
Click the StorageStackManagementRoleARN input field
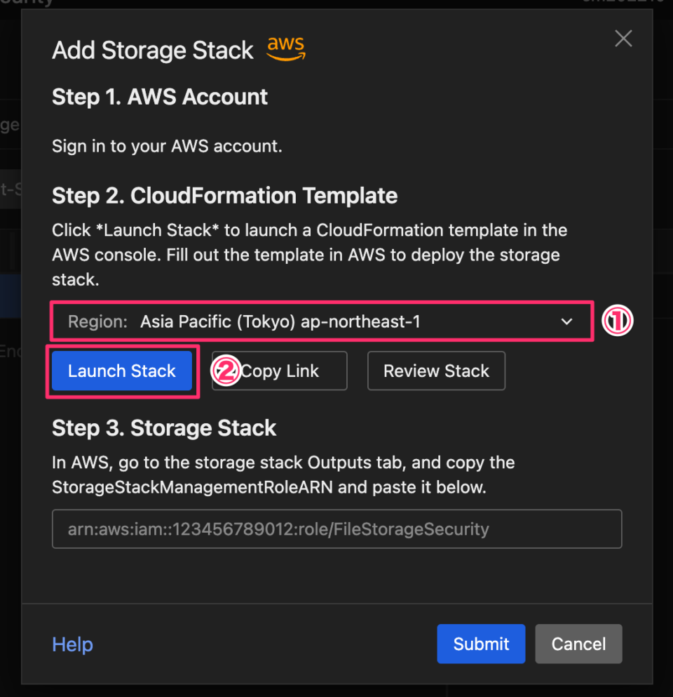[x=336, y=529]
